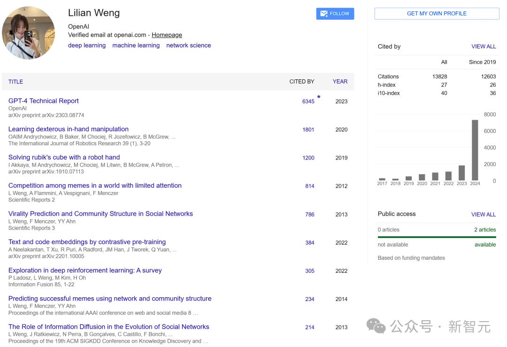The height and width of the screenshot is (347, 507).
Task: View All in the Public access section
Action: (x=483, y=214)
